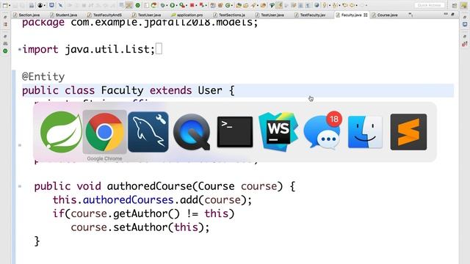Switch to Finder in app switcher
This screenshot has height=264, width=470.
pyautogui.click(x=365, y=132)
